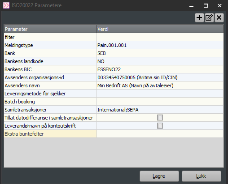Click the Lagre button

[x=159, y=176]
